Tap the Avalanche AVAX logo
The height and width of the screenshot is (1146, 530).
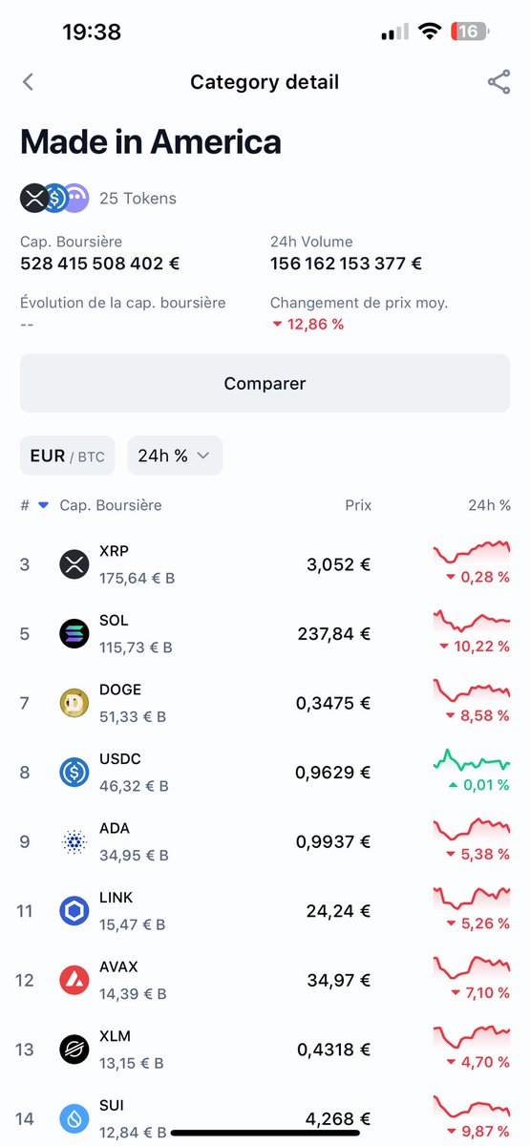pos(74,980)
